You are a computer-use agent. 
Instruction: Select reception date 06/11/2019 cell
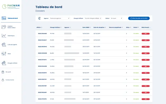click(x=97, y=47)
